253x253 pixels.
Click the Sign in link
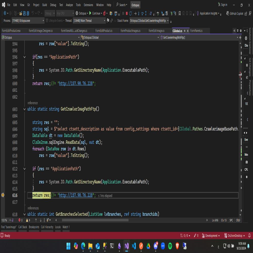[x=223, y=5]
